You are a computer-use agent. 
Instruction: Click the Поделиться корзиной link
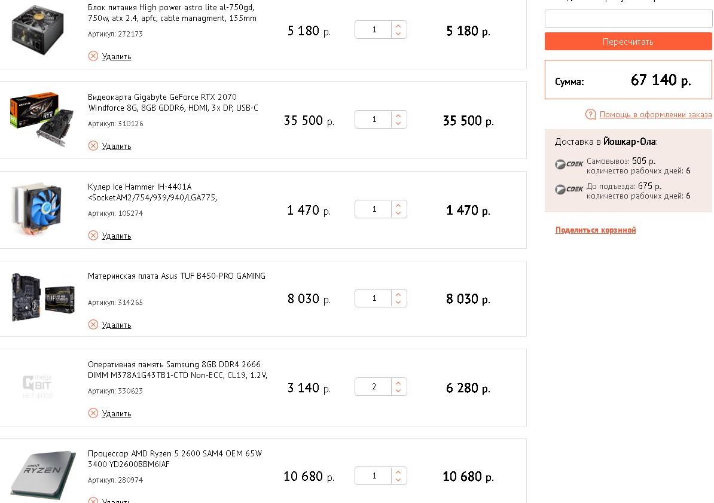point(596,230)
